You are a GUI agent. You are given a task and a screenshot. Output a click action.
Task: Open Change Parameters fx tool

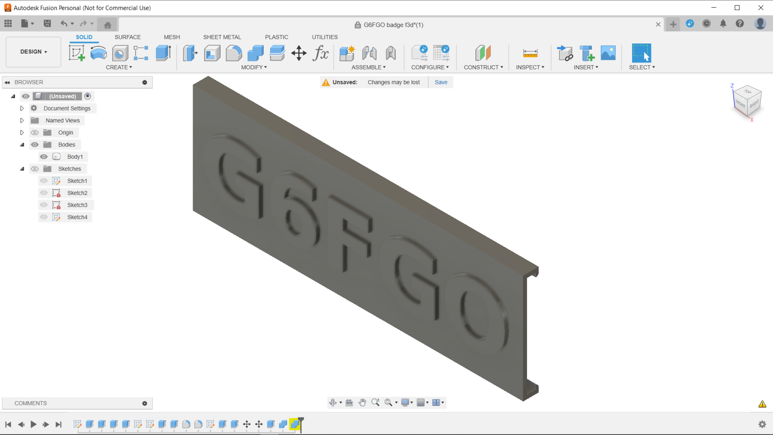[x=321, y=53]
